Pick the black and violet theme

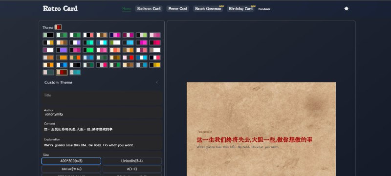coord(62,50)
